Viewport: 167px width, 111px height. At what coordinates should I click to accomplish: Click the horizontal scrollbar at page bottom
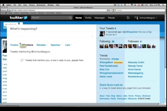click(80, 104)
